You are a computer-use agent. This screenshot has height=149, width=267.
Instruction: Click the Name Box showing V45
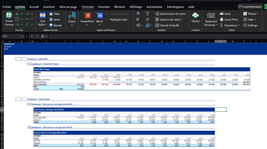[x=13, y=36]
